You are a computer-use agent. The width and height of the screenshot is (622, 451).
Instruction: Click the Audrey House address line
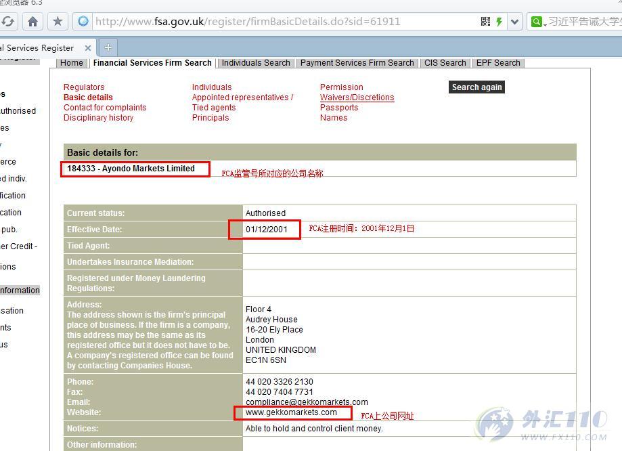[271, 319]
